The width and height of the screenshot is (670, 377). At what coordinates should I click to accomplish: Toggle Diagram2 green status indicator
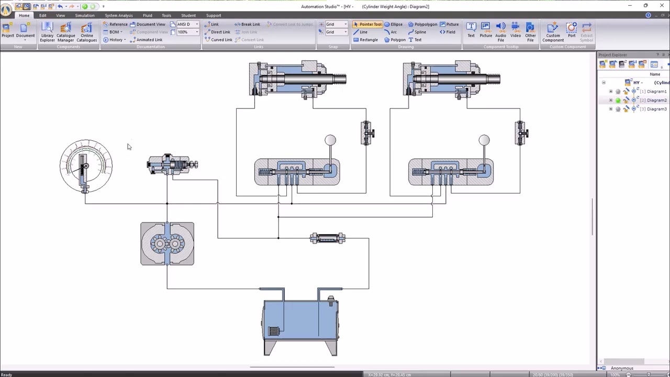pos(618,101)
